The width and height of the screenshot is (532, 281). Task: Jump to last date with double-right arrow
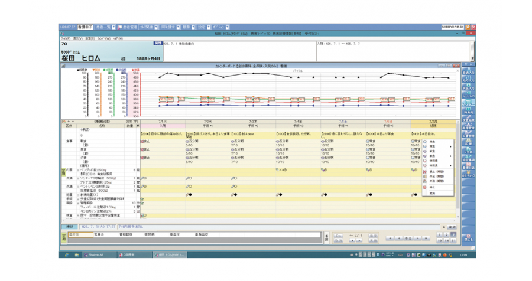pos(426,238)
